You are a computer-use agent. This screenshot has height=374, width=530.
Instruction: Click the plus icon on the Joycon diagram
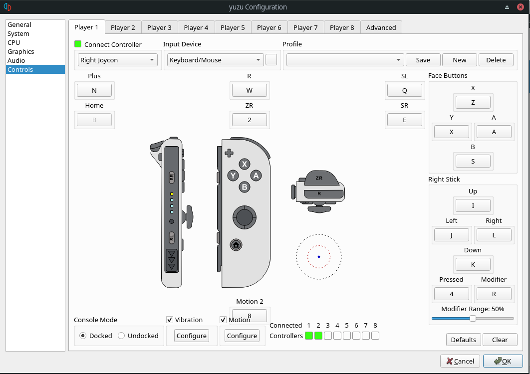point(229,153)
